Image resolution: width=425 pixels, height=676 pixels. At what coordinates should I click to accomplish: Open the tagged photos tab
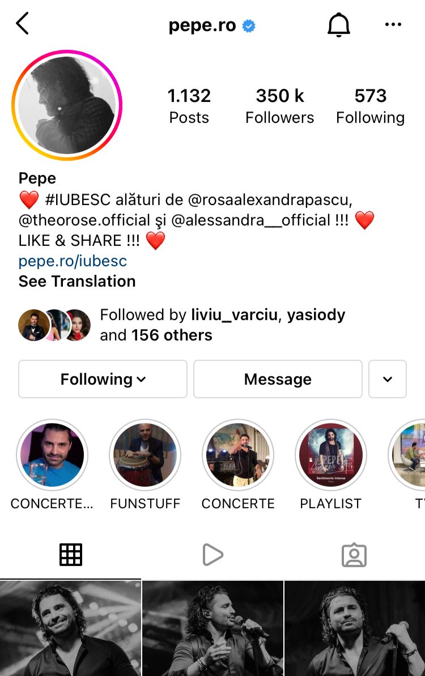[354, 555]
